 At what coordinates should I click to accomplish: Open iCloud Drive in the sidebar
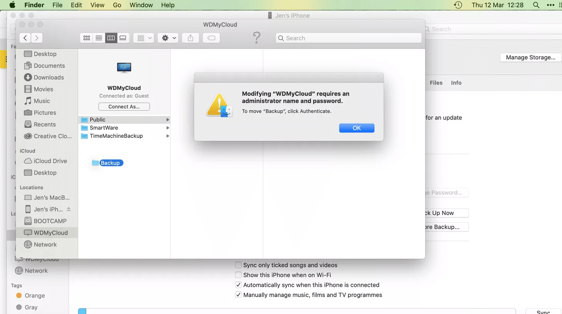point(45,161)
